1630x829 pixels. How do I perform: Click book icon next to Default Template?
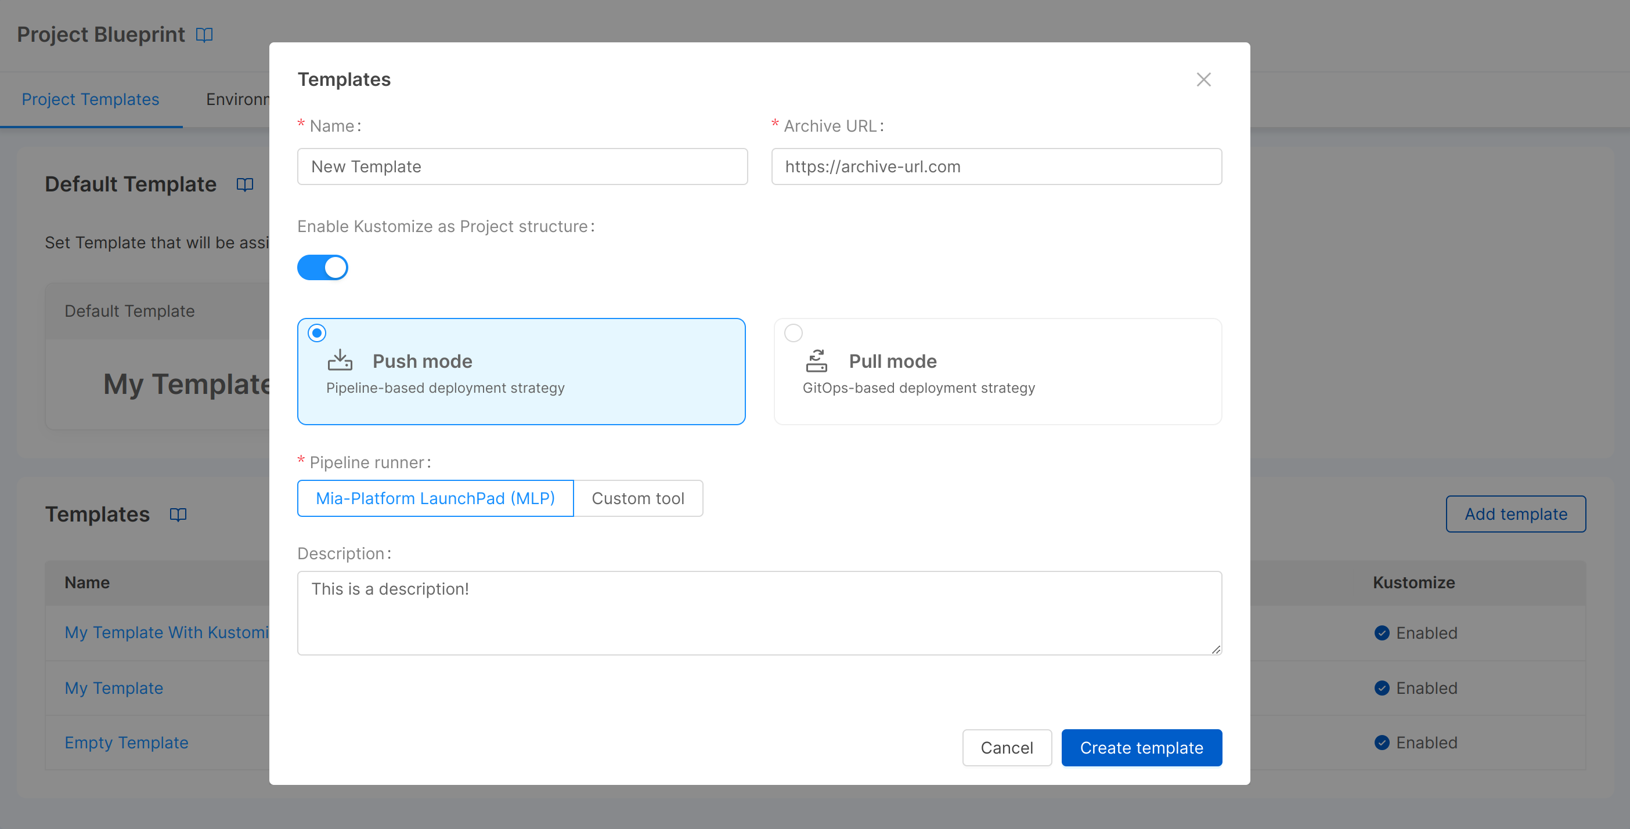click(x=245, y=184)
